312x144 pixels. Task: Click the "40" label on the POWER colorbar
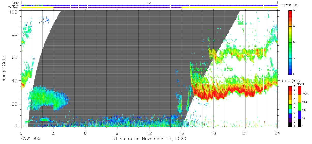[294, 10]
